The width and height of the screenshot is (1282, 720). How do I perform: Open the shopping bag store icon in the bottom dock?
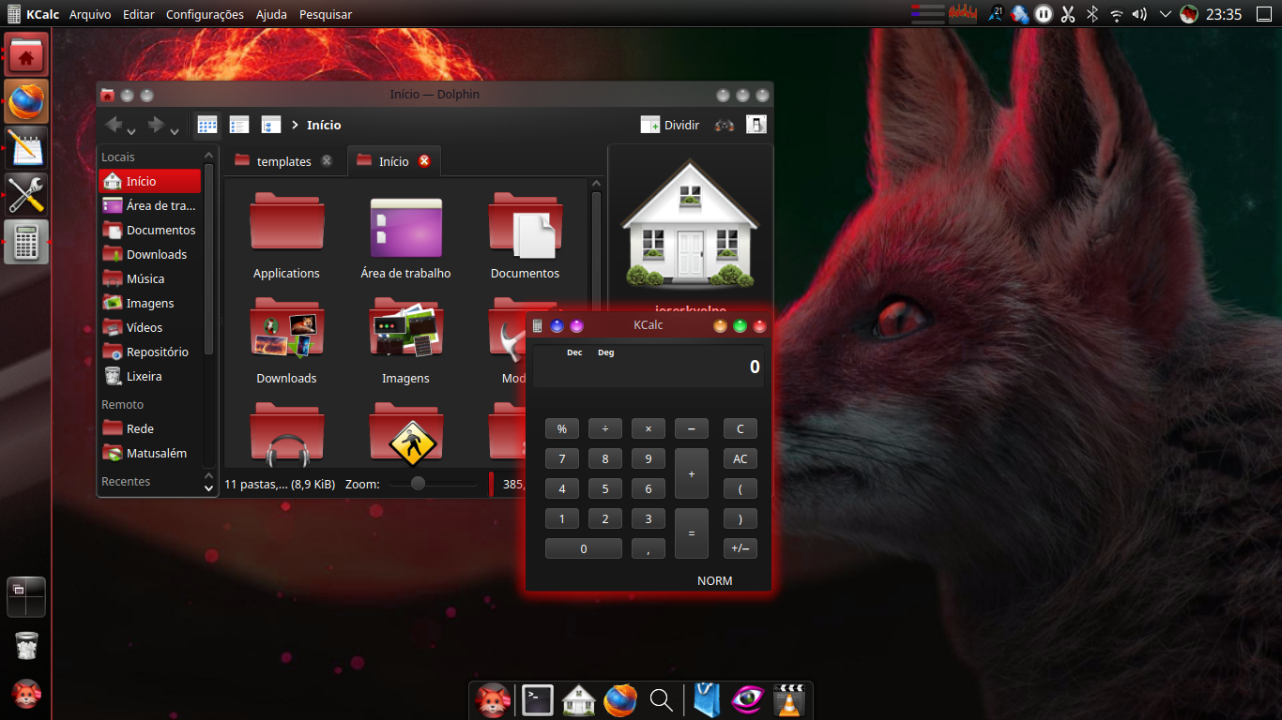click(x=707, y=700)
